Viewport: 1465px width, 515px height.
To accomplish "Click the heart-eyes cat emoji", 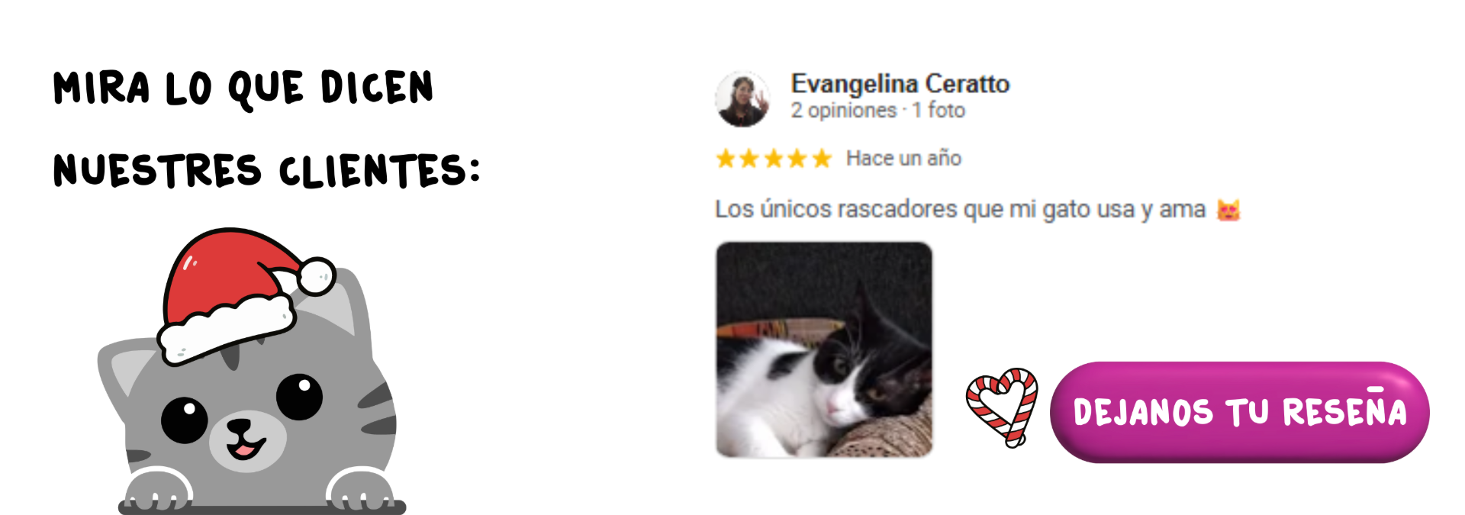I will click(x=1228, y=209).
